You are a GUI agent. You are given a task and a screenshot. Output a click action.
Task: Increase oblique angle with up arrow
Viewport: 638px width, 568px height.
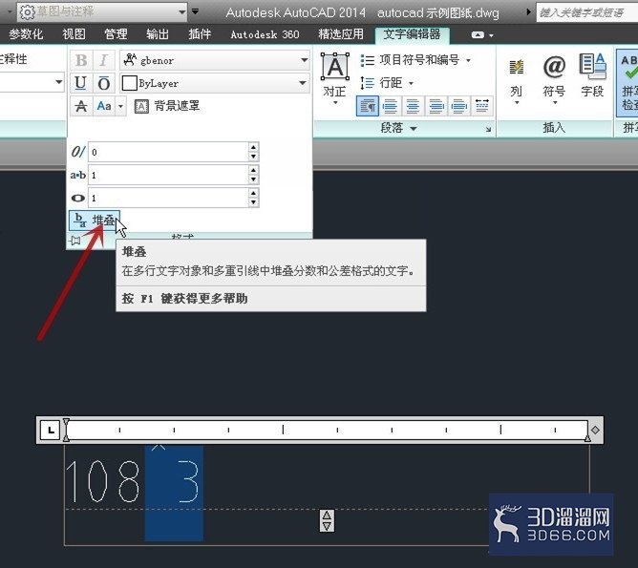click(x=253, y=147)
